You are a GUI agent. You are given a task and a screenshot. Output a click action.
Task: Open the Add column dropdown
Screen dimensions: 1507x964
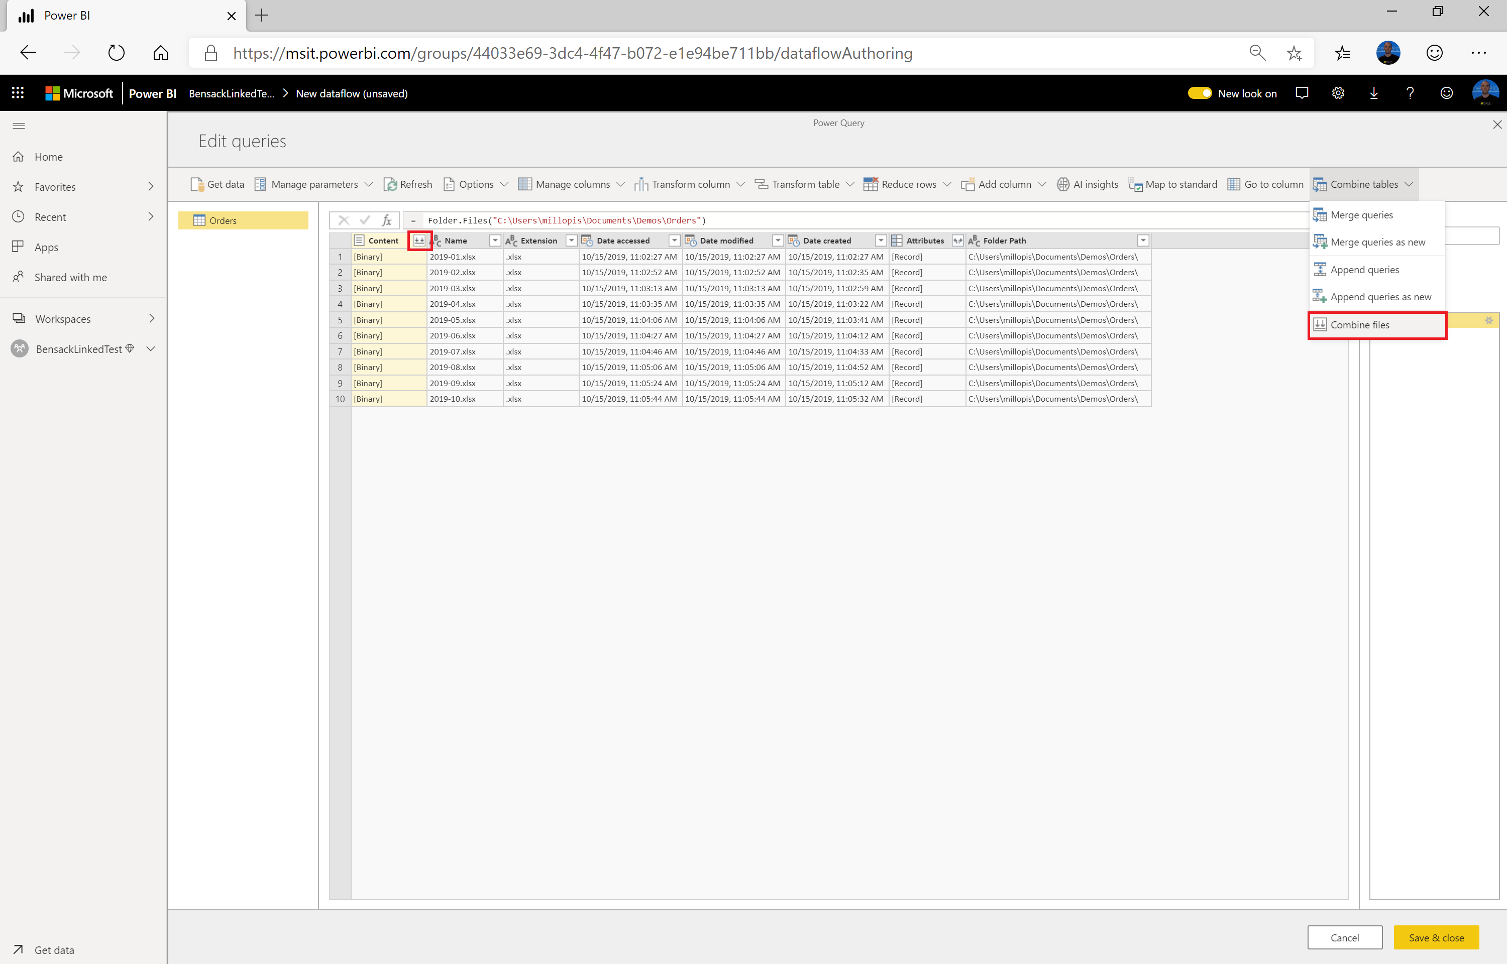(x=1004, y=184)
